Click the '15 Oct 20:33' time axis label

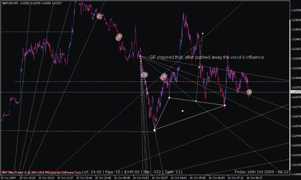pos(46,178)
